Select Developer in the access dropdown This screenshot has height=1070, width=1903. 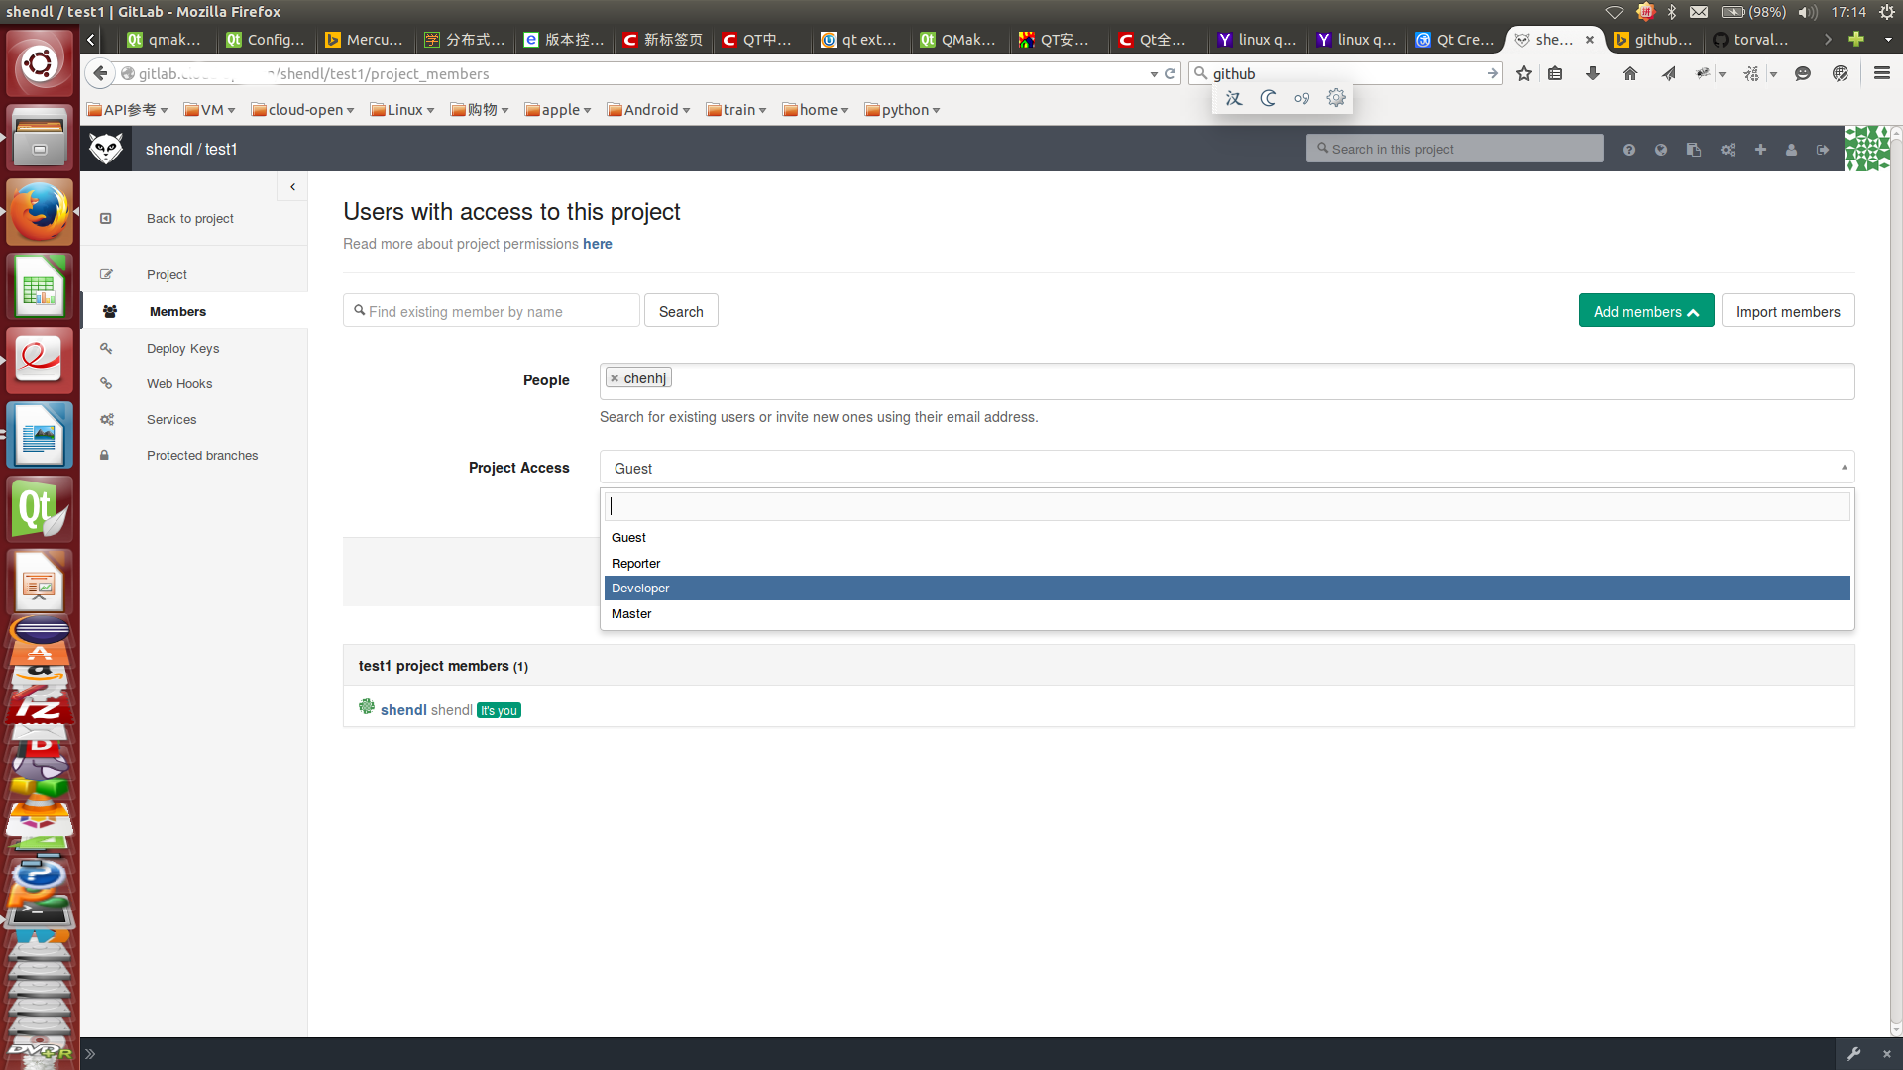coord(640,588)
